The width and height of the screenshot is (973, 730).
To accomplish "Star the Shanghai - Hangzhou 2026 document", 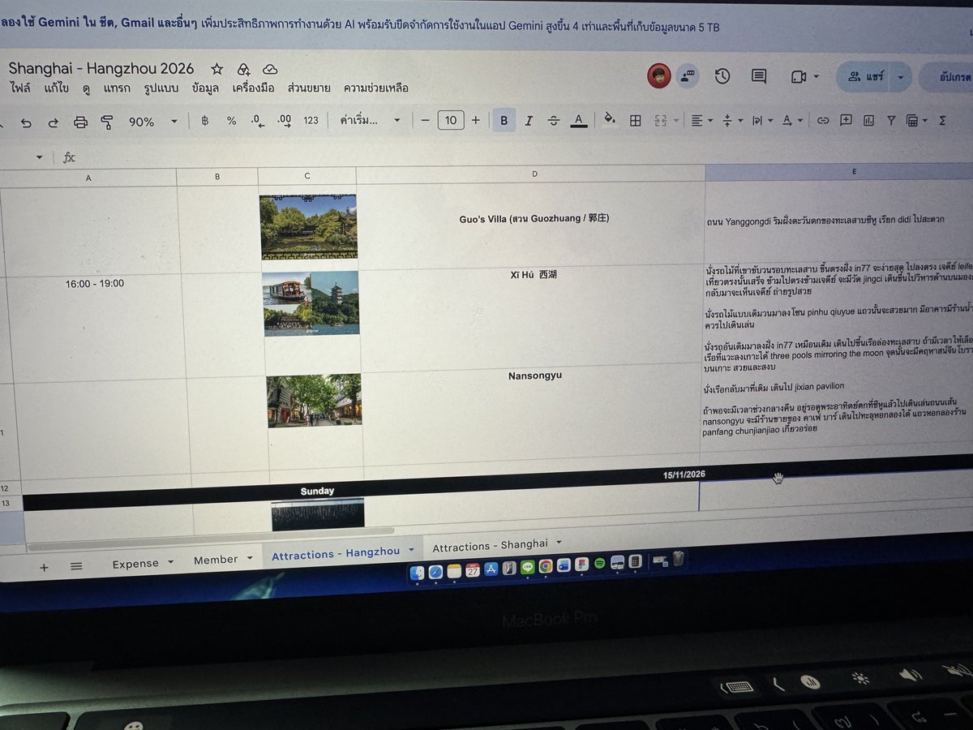I will [x=216, y=69].
